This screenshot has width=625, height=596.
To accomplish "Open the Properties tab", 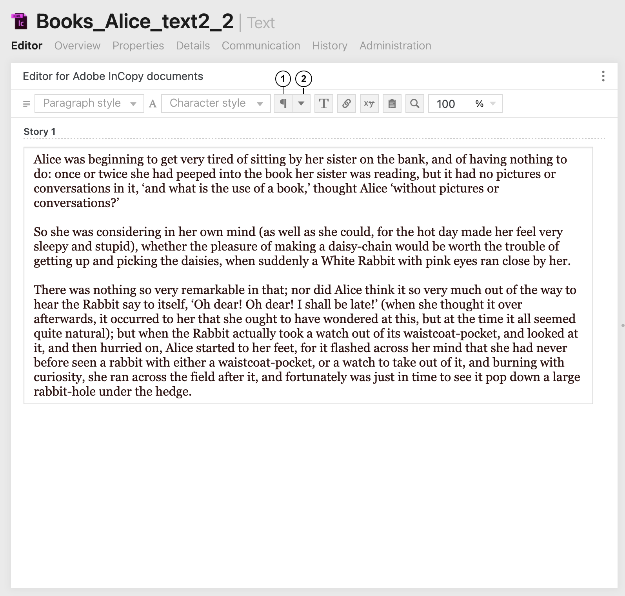I will [x=138, y=45].
